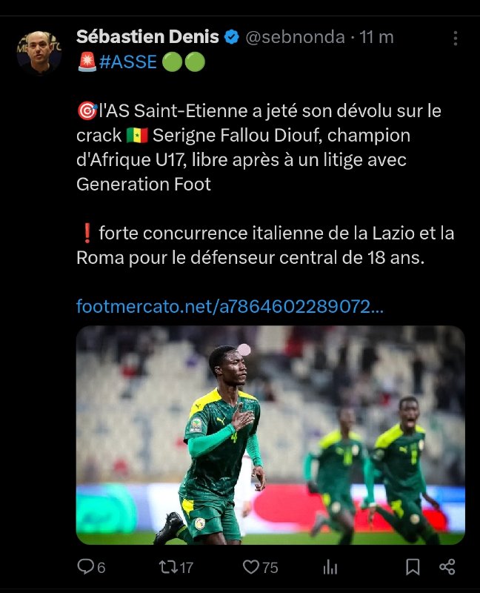
Task: Click the sentence about Lazio and Roma
Action: click(x=265, y=245)
